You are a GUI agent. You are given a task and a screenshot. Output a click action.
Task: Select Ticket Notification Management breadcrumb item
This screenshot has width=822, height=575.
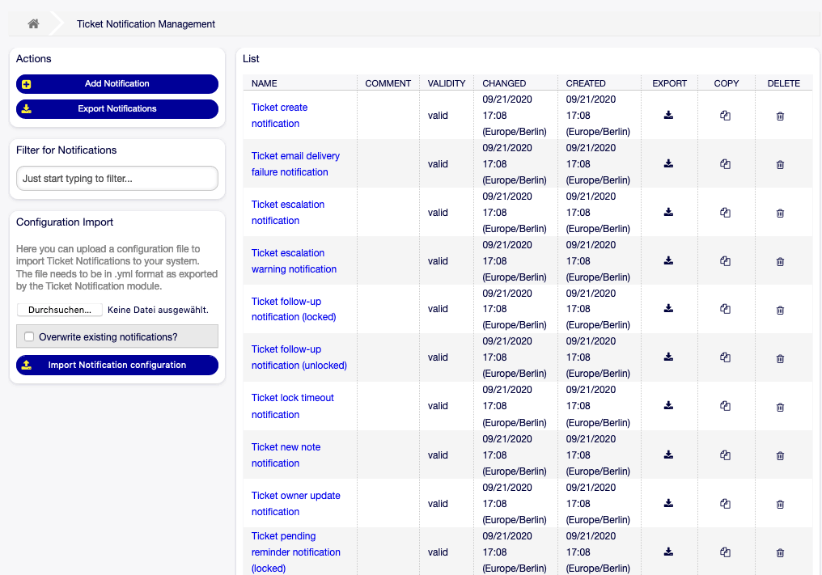click(146, 24)
